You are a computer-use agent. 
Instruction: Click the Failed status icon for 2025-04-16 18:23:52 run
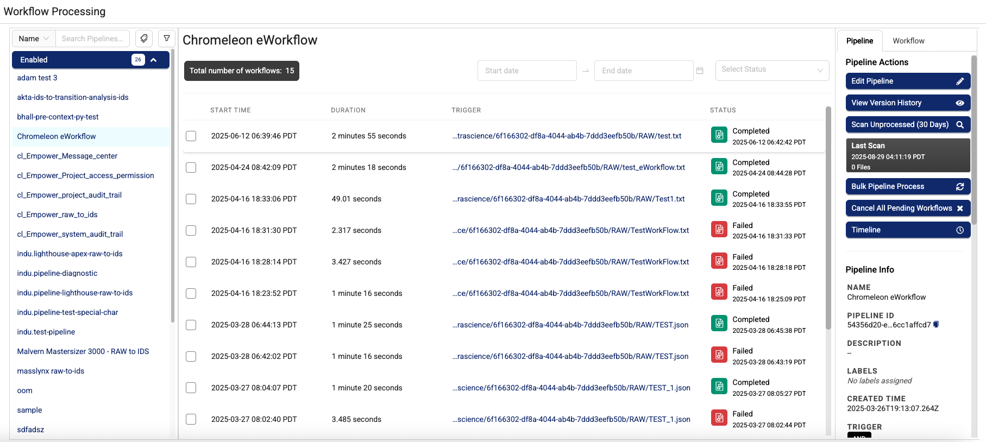point(719,292)
